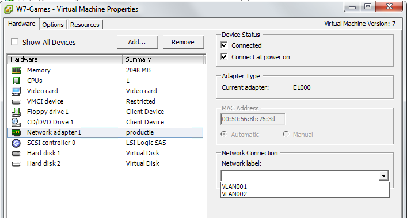Click the Hard disk 1 icon

coord(16,154)
